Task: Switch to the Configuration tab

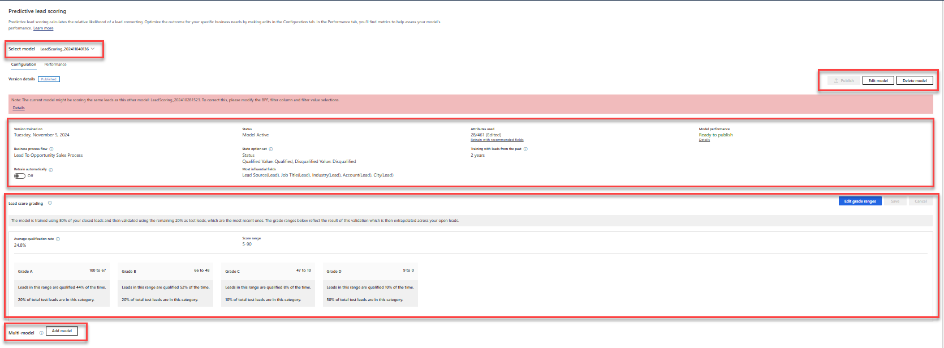Action: click(x=24, y=65)
